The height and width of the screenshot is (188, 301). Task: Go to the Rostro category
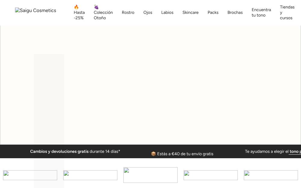128,12
